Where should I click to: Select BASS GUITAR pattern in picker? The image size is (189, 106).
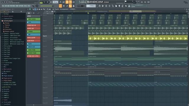coord(34,38)
